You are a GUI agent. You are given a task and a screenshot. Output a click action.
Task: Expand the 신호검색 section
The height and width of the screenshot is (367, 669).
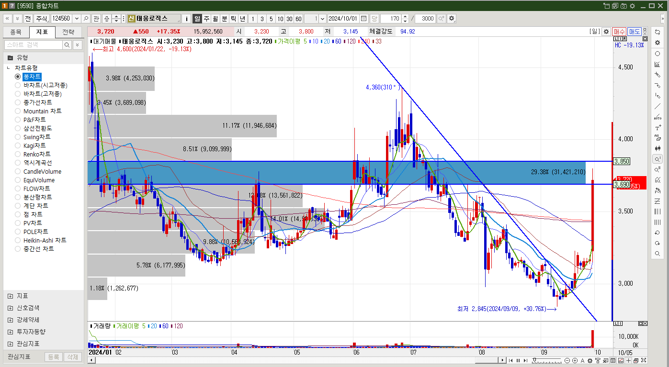11,308
